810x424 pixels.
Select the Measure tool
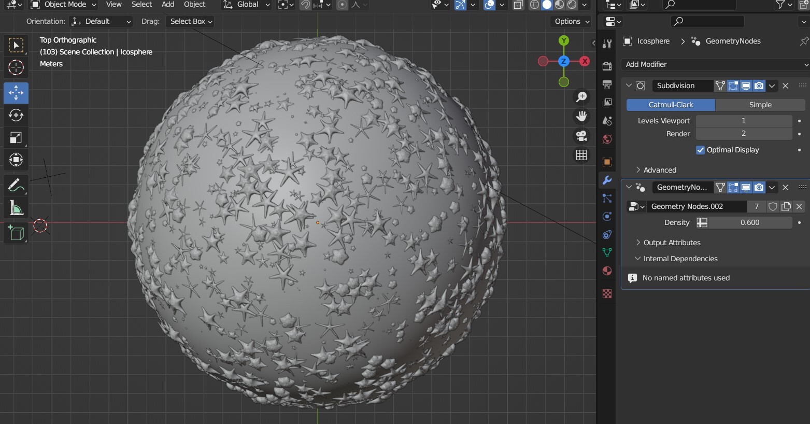tap(16, 208)
